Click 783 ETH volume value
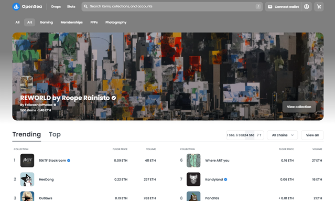Screen dimensions: 335x201 [x=150, y=198]
